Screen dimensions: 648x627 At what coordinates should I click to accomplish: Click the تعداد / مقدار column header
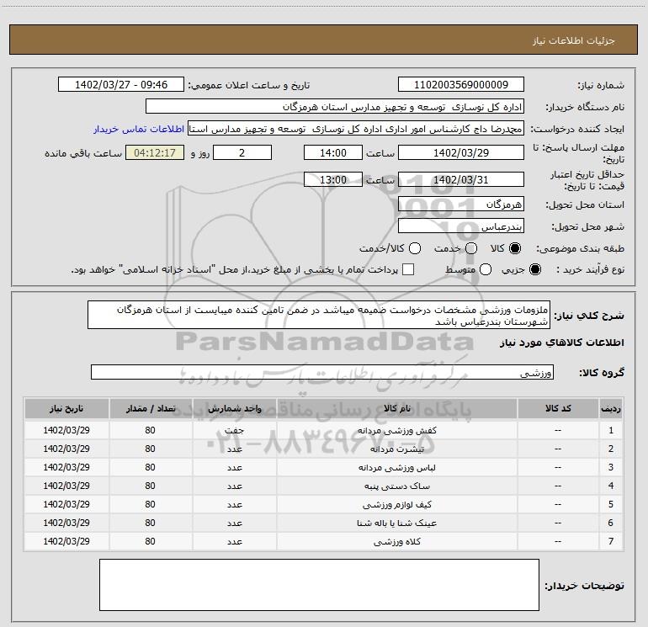pyautogui.click(x=151, y=409)
